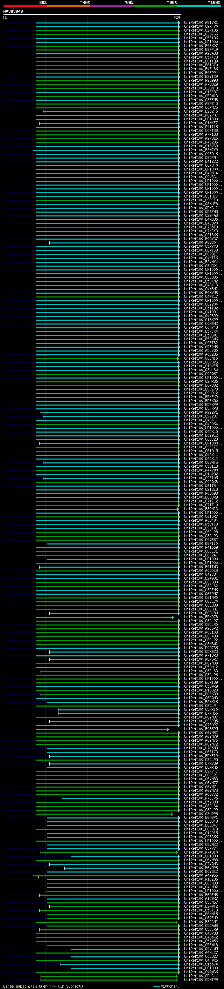Select hit label UniRef100_A5DTT3
Image resolution: width=224 pixels, height=989 pixels.
(201, 524)
